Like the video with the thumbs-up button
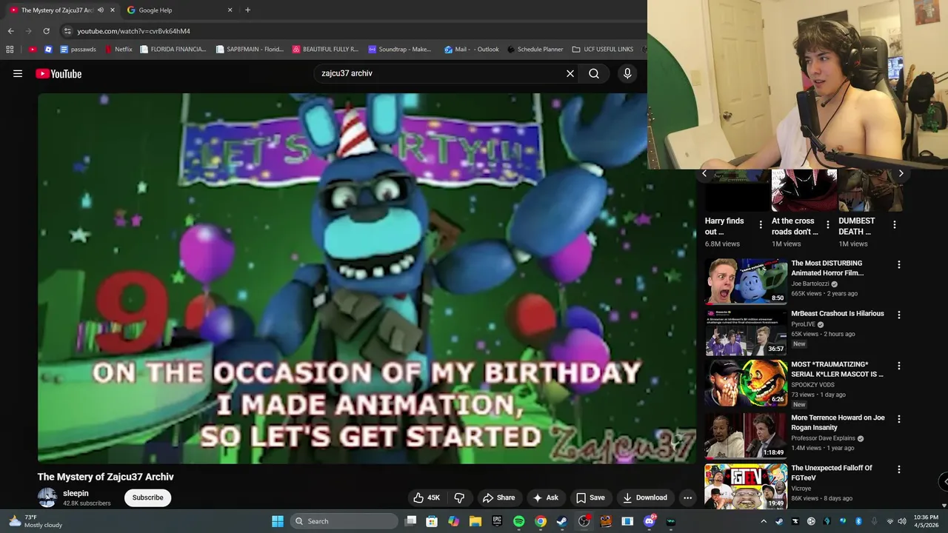 427,497
